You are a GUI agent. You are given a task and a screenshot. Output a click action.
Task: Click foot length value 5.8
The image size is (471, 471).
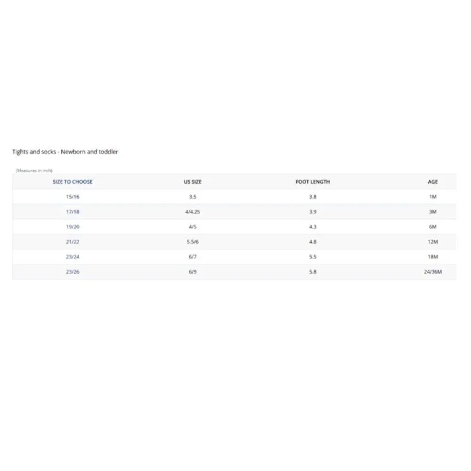(x=313, y=272)
